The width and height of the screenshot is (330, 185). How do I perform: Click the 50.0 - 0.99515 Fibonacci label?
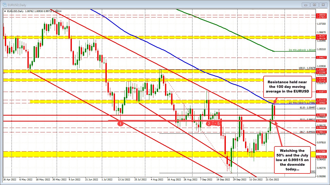308,119
